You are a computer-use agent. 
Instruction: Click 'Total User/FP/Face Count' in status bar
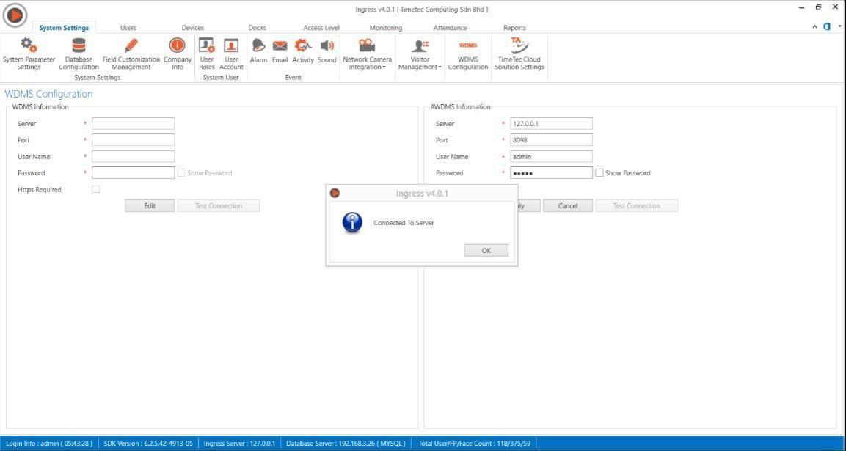(474, 444)
